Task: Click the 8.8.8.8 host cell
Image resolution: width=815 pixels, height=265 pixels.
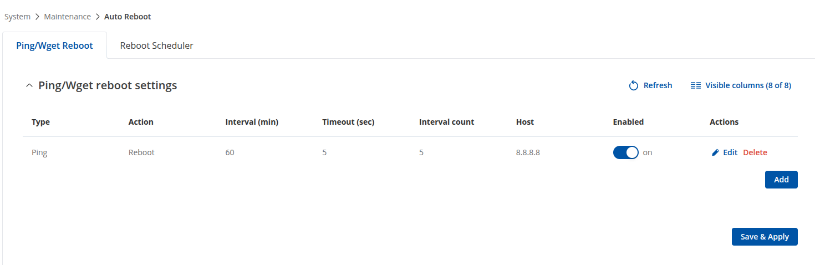Action: click(x=528, y=152)
